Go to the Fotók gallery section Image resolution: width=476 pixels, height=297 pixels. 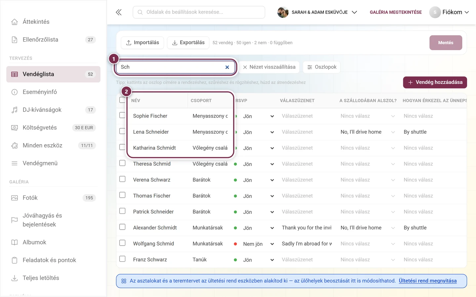pyautogui.click(x=53, y=198)
